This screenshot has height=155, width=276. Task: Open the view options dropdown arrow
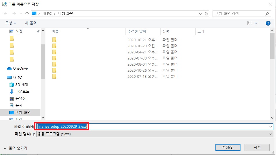tap(256, 23)
